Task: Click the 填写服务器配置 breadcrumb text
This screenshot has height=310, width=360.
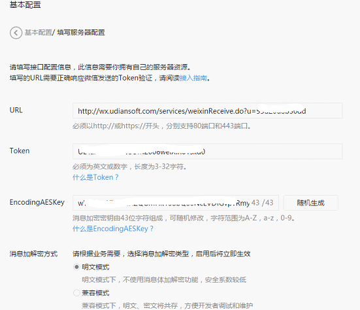Action: [81, 33]
